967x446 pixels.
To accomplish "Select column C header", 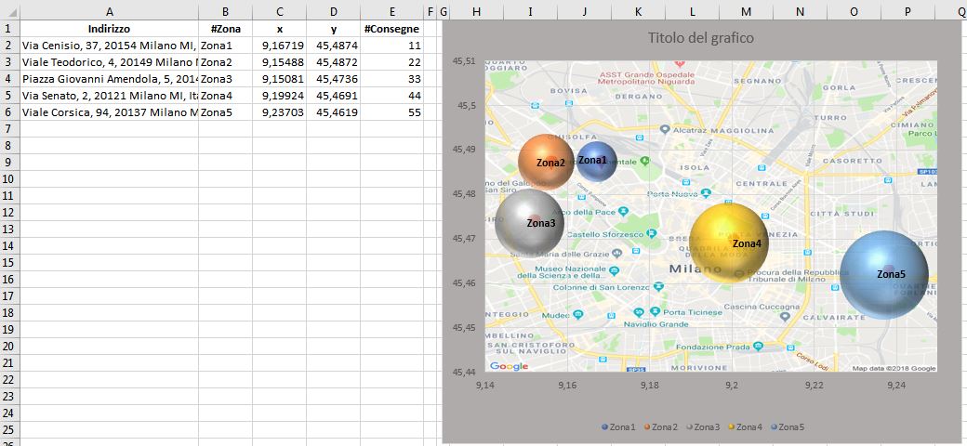I will click(279, 11).
